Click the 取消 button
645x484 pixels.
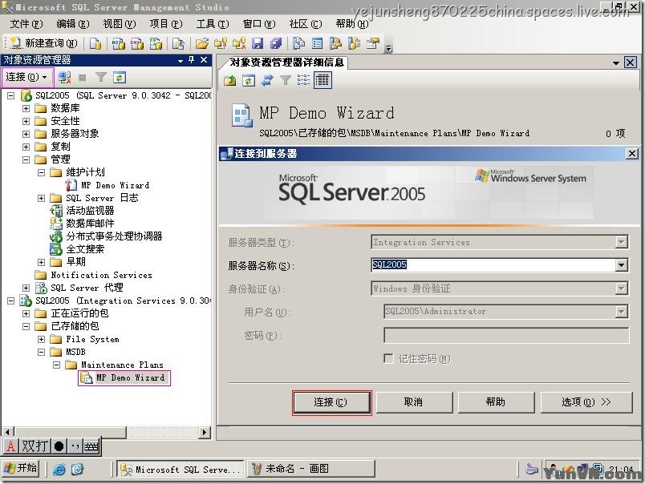(414, 402)
